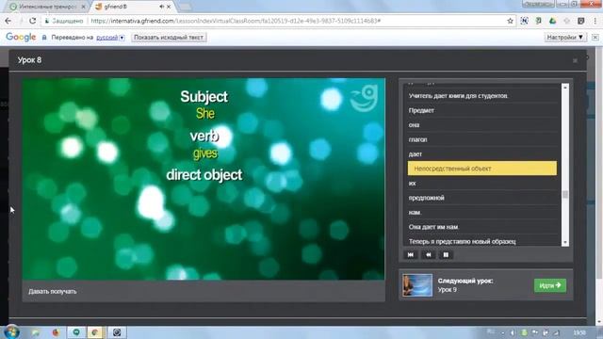Image resolution: width=603 pixels, height=339 pixels.
Task: Open a new browser tab
Action: tap(186, 7)
